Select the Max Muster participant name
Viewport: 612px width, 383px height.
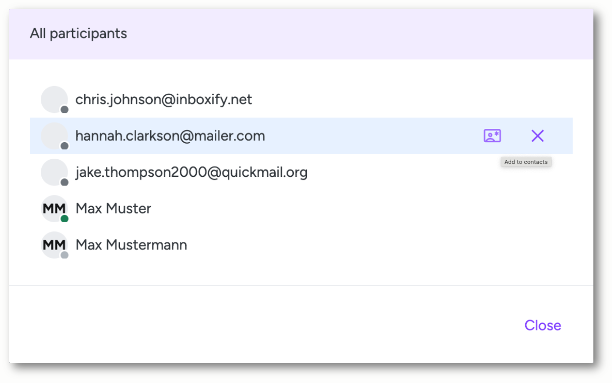(113, 209)
